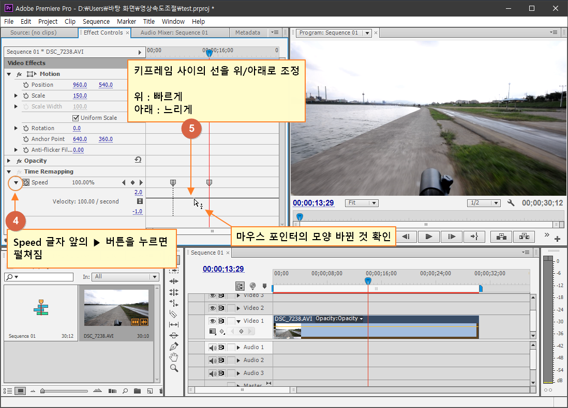The image size is (568, 408).
Task: Open the Marker menu
Action: (x=126, y=22)
